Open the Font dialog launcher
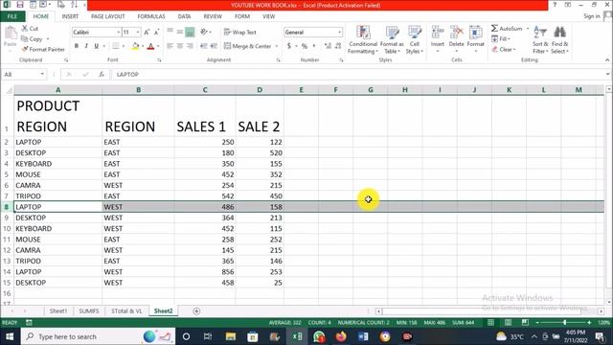 159,59
